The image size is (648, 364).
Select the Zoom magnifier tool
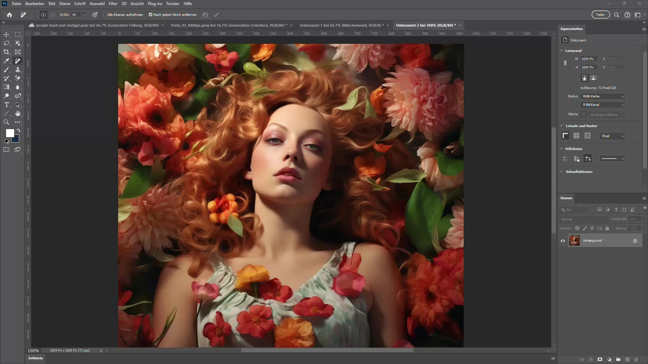[6, 122]
